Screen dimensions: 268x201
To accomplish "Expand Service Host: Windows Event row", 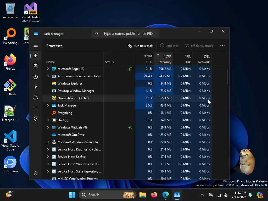I will [x=48, y=164].
